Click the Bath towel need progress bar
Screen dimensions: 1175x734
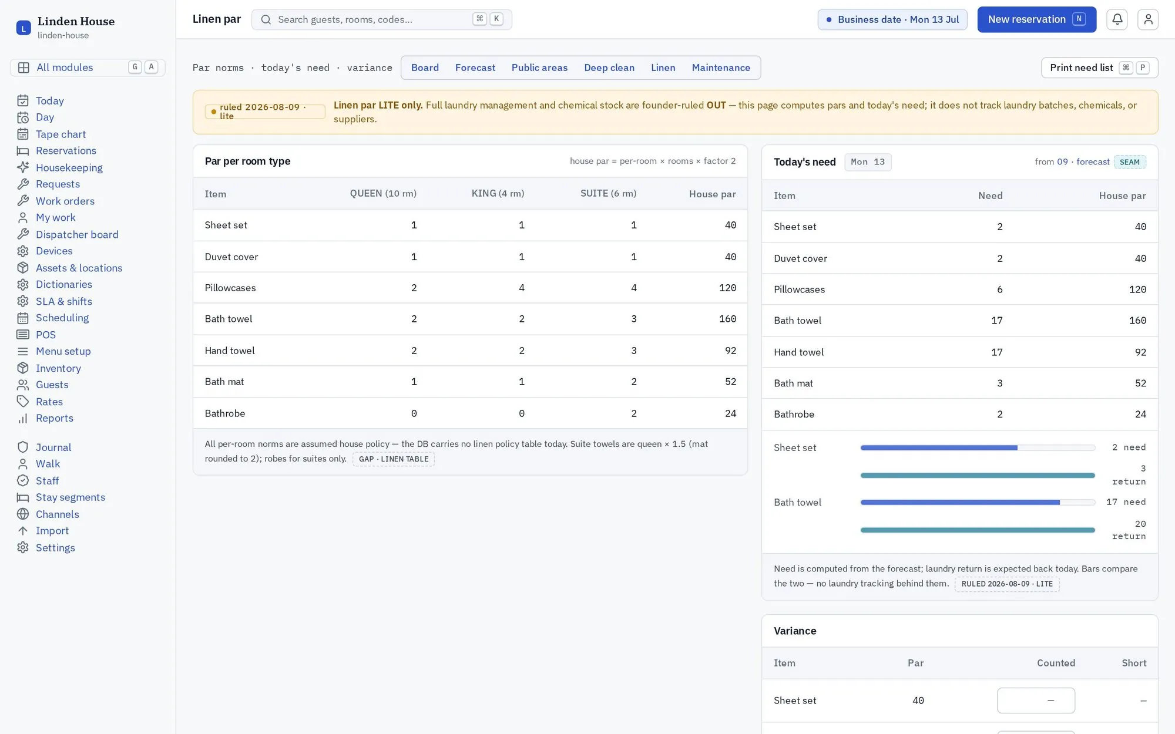pyautogui.click(x=978, y=502)
